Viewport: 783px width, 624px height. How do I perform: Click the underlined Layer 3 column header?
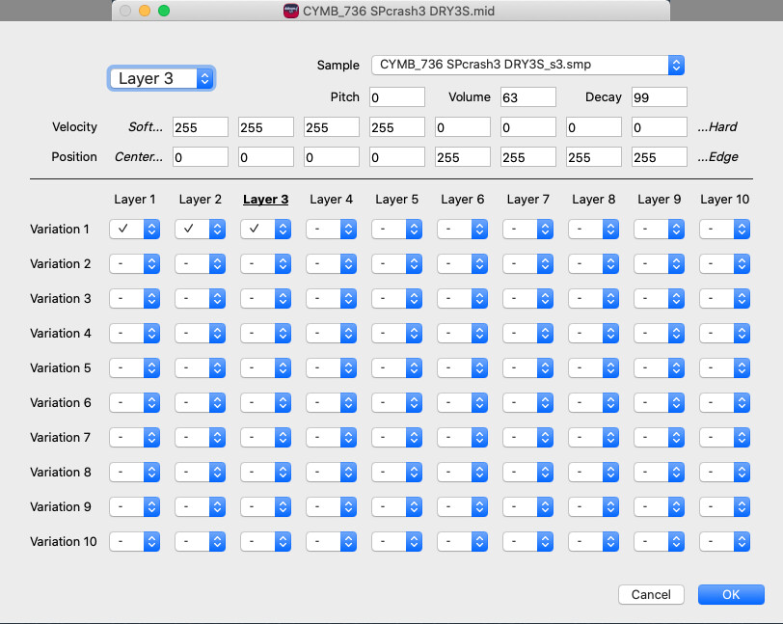(x=266, y=200)
